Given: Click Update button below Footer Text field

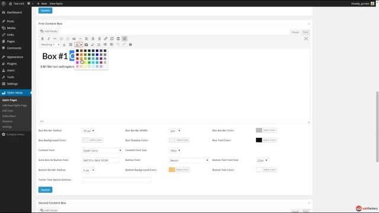Looking at the screenshot, I should (45, 190).
